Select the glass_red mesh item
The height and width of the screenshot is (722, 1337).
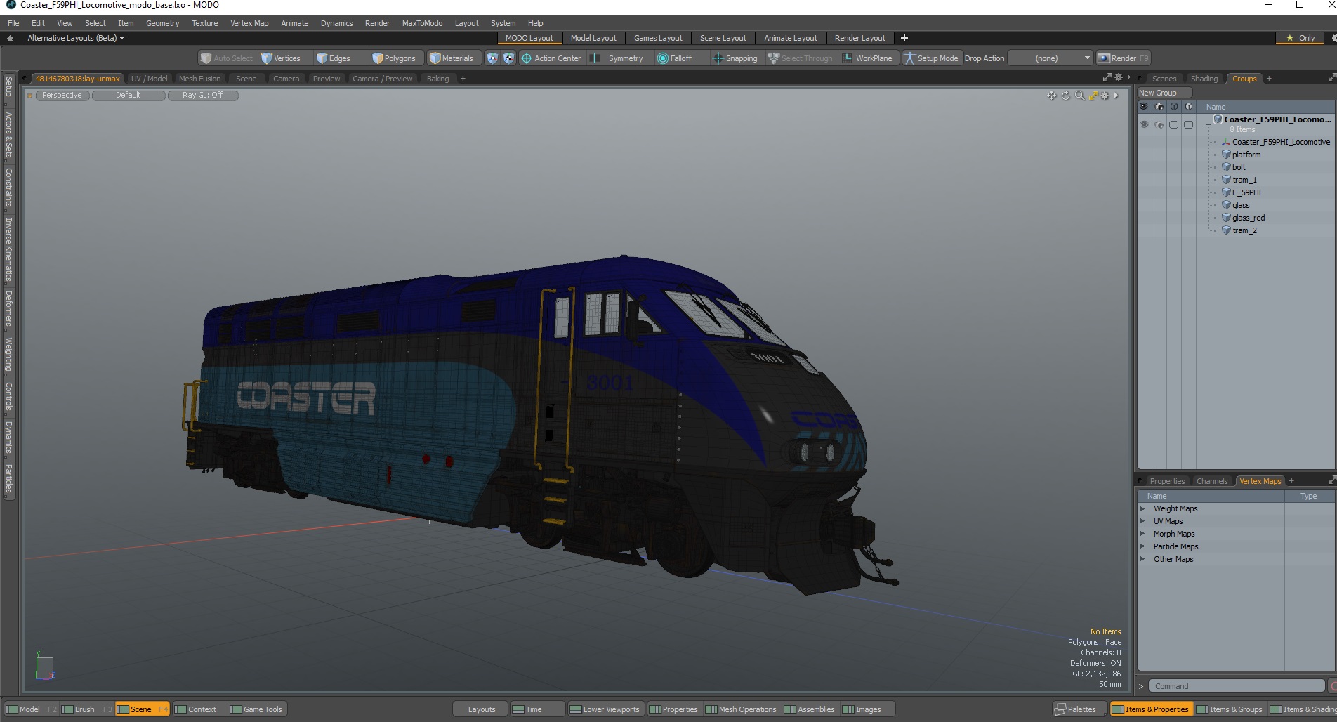click(x=1249, y=218)
